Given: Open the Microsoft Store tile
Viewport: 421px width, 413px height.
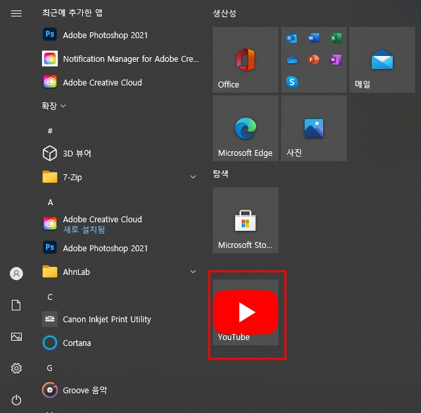Looking at the screenshot, I should 246,220.
